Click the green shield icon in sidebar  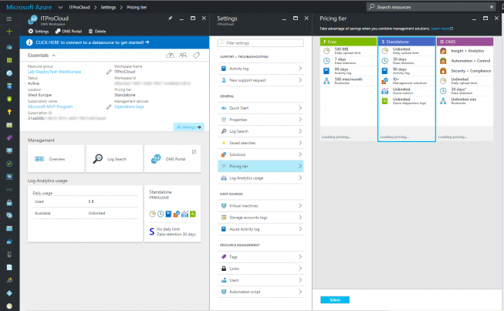(9, 99)
